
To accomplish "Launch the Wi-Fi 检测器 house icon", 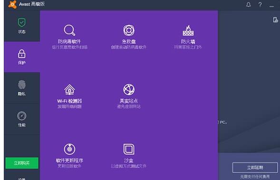I will click(69, 90).
